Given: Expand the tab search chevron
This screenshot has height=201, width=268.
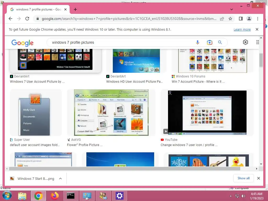Looking at the screenshot, I should point(232,9).
